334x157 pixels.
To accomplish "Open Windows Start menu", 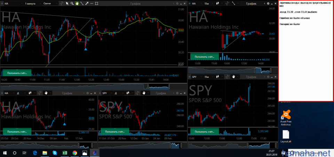I will 5,153.
